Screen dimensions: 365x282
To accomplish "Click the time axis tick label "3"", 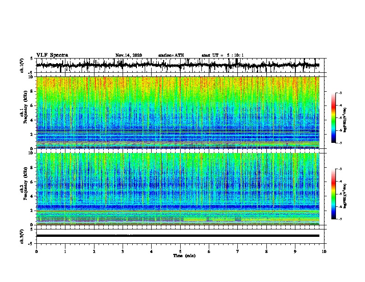I will [x=123, y=252].
